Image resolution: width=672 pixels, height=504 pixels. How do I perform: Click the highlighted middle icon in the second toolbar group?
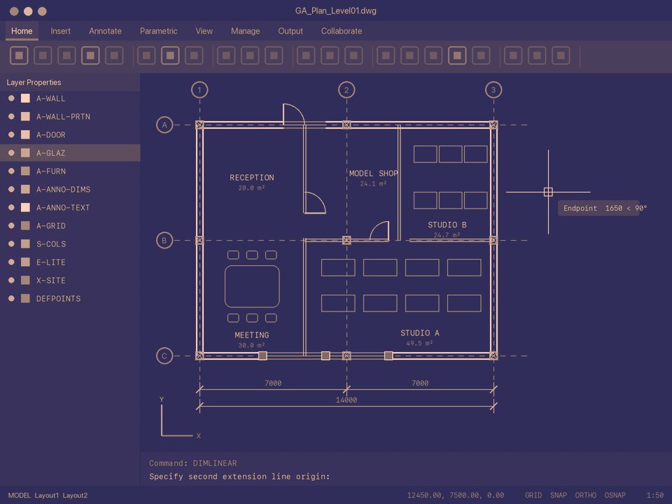(x=170, y=55)
